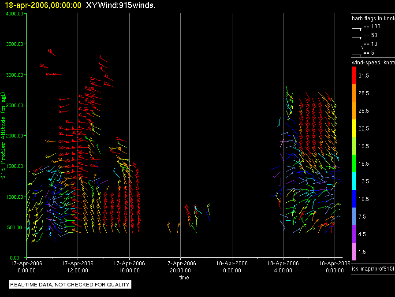Click the '17-Apr-2006 16:00:00' time label

coord(129,267)
